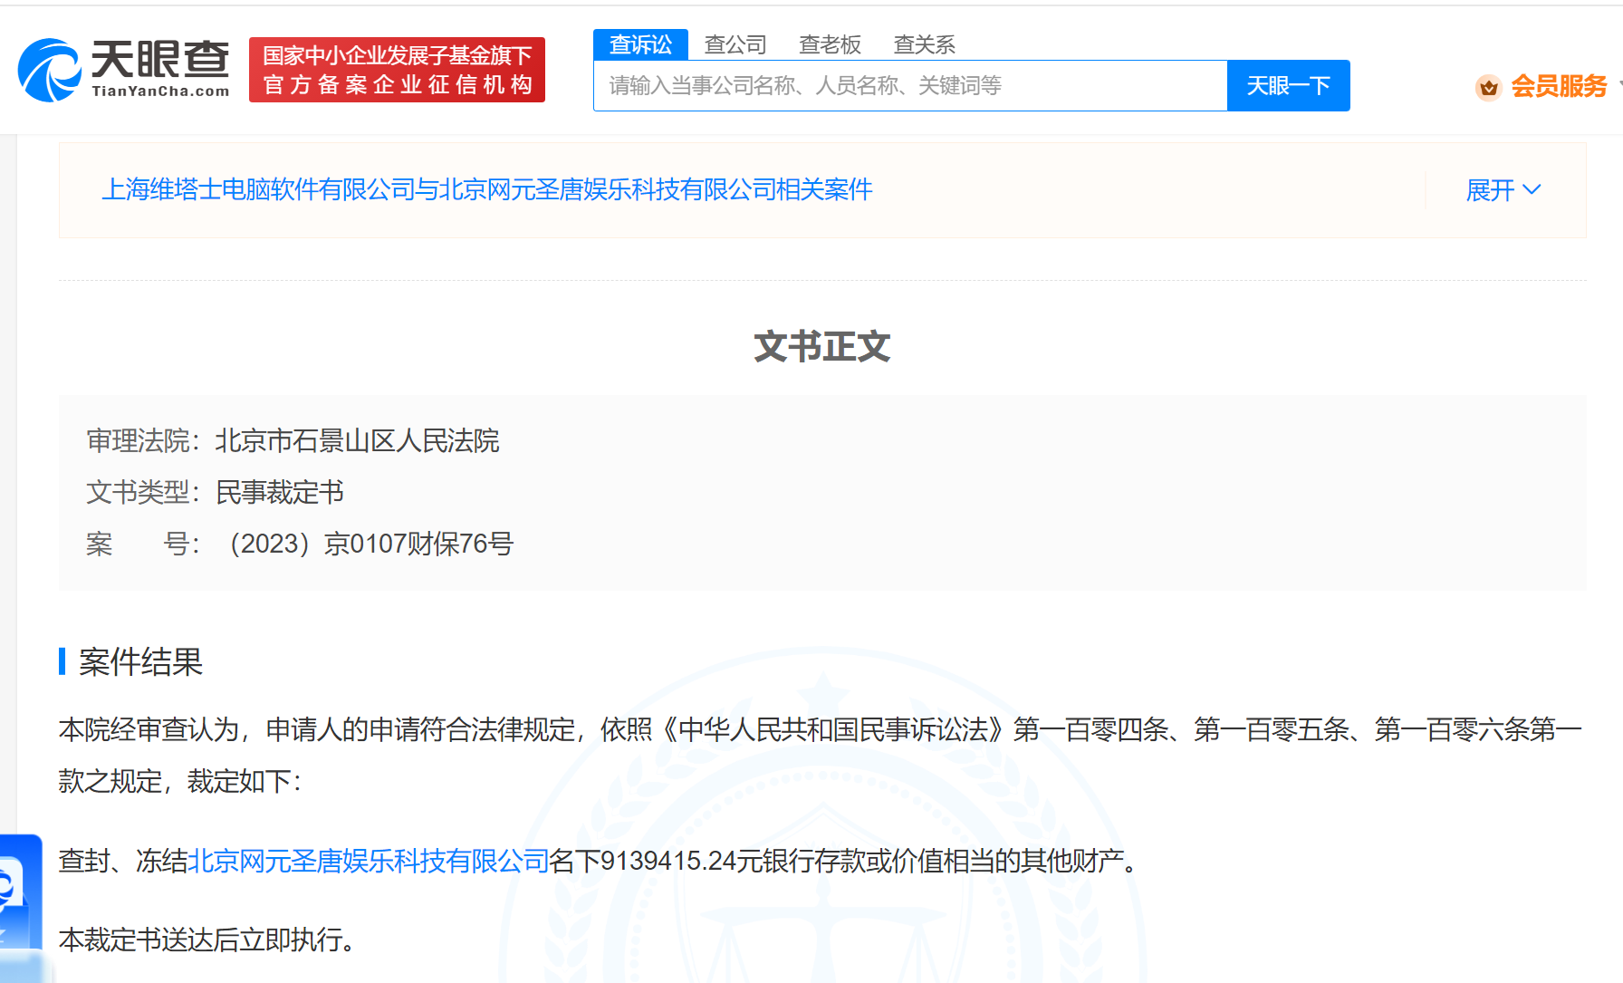Click the 天眼一下 search button
Image resolution: width=1623 pixels, height=983 pixels.
[1288, 86]
